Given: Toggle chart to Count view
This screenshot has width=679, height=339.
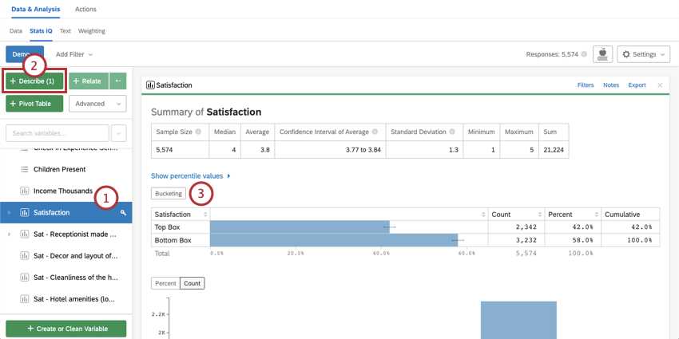Looking at the screenshot, I should coord(192,283).
